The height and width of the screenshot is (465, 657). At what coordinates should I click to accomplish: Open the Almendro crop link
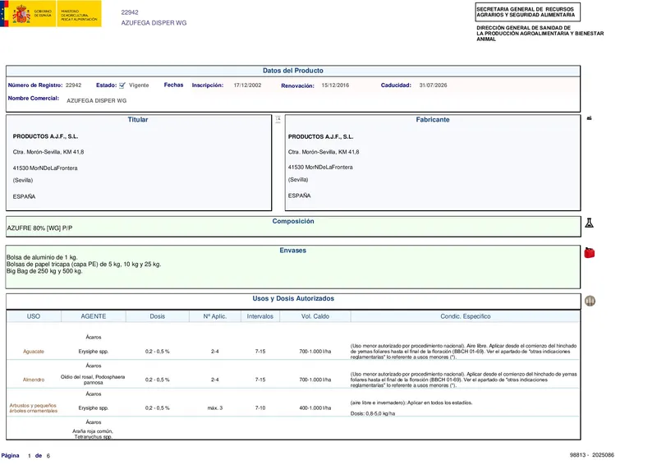click(x=34, y=380)
